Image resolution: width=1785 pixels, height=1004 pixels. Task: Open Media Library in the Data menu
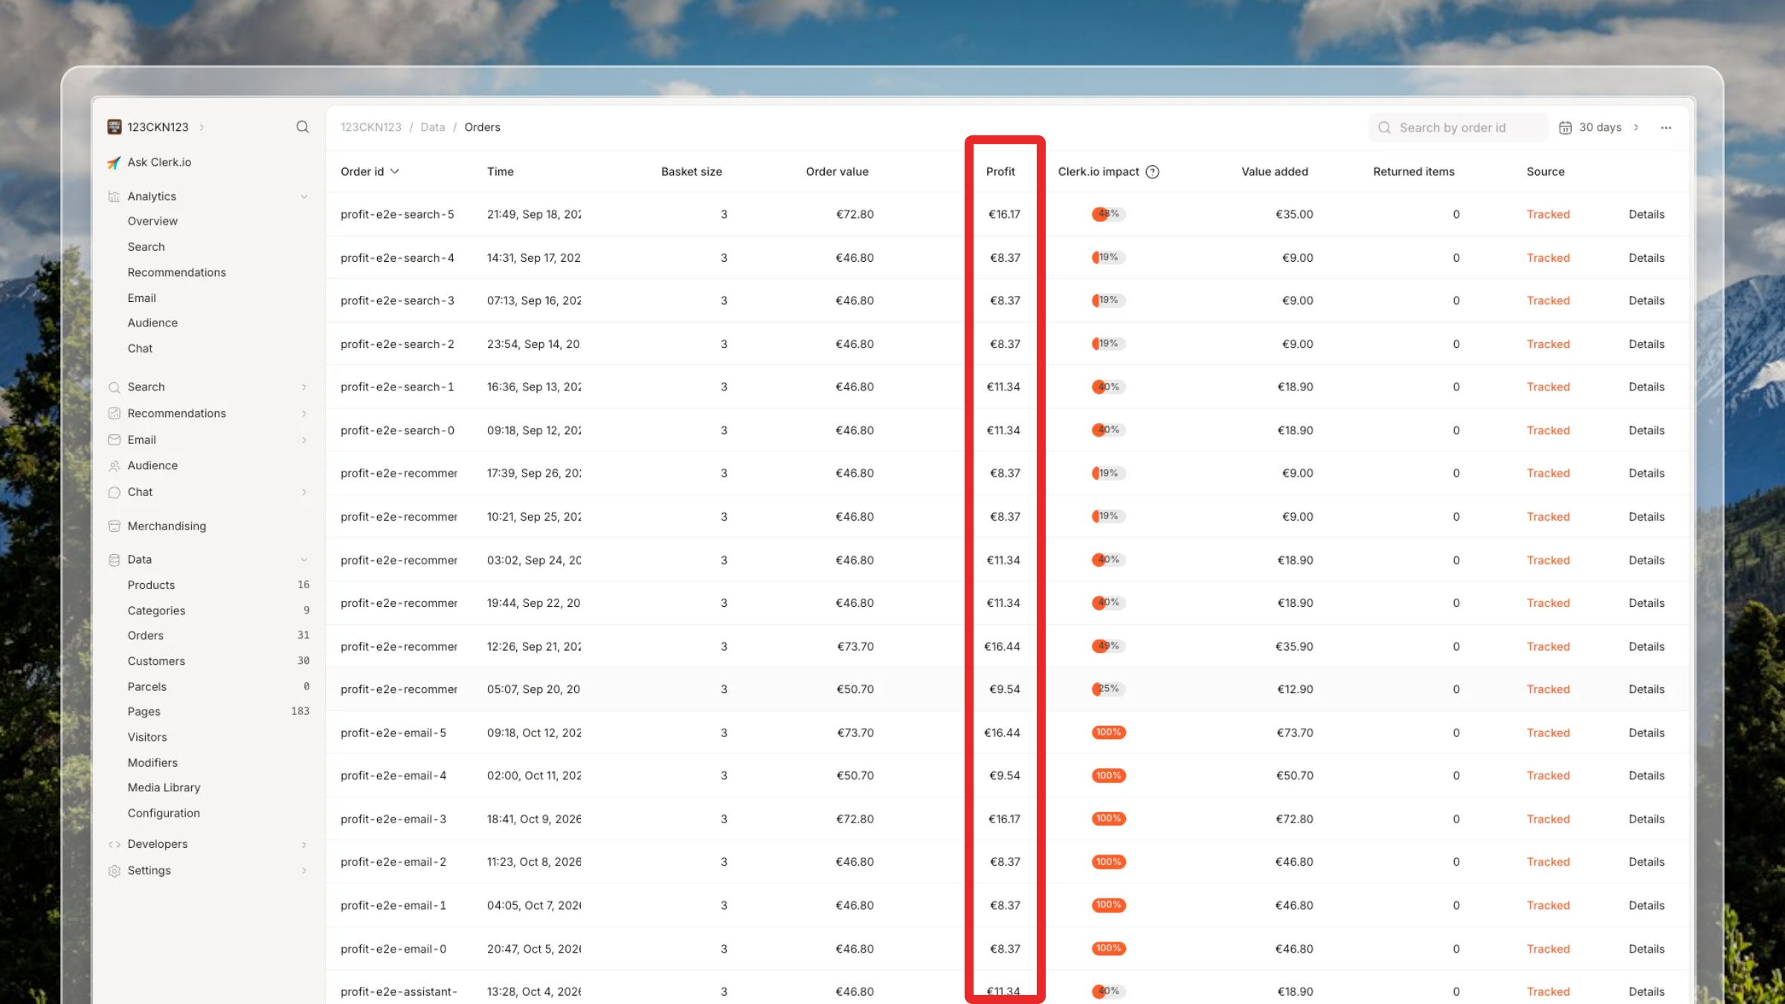coord(164,787)
